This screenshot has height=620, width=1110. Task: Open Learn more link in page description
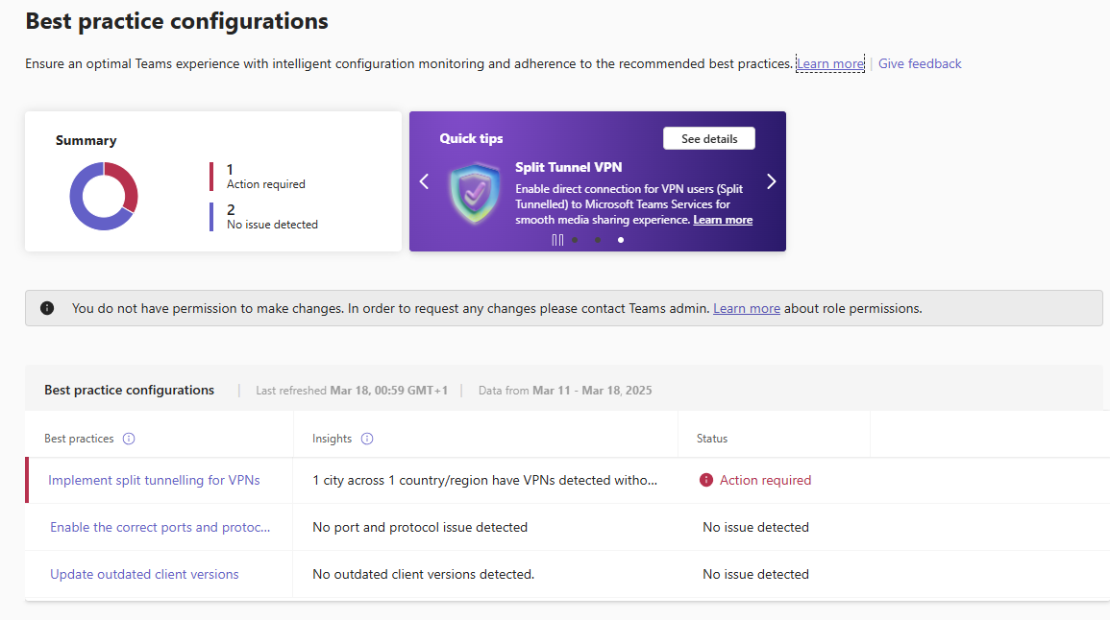tap(829, 64)
